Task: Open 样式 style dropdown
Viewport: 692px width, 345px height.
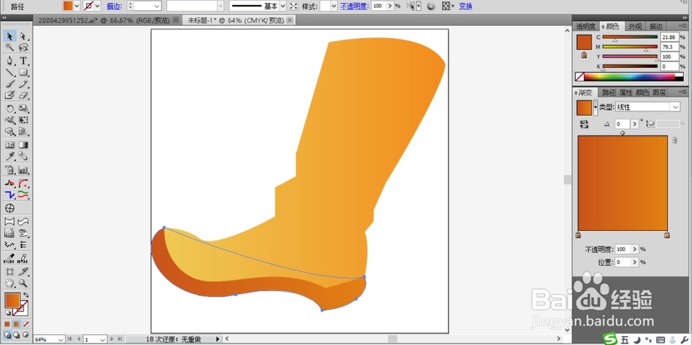Action: [x=334, y=6]
